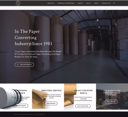The image size is (128, 117).
Task: Click the hero headline Since 1983
Action: tap(33, 37)
